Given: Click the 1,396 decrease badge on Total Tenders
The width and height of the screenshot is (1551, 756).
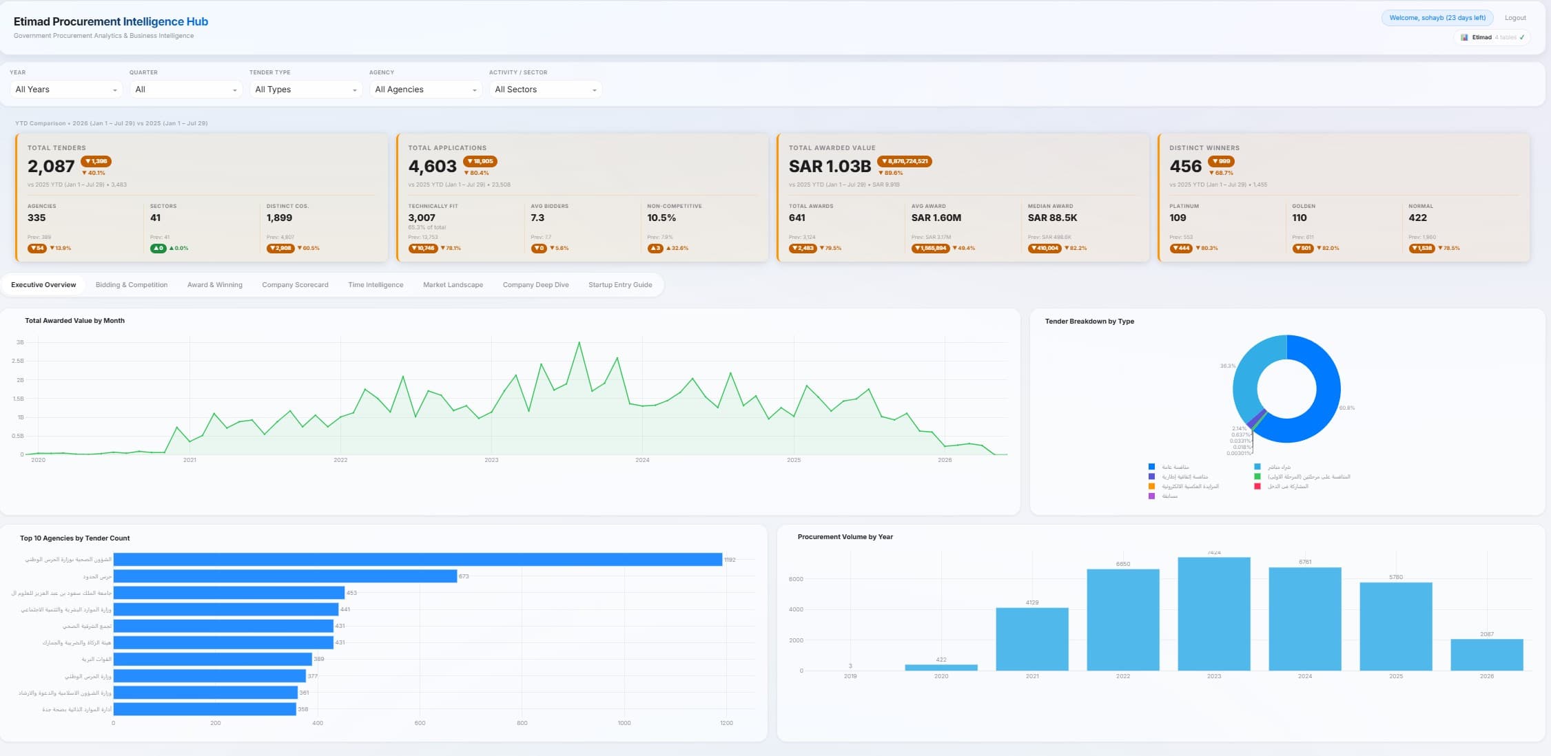Looking at the screenshot, I should 96,161.
